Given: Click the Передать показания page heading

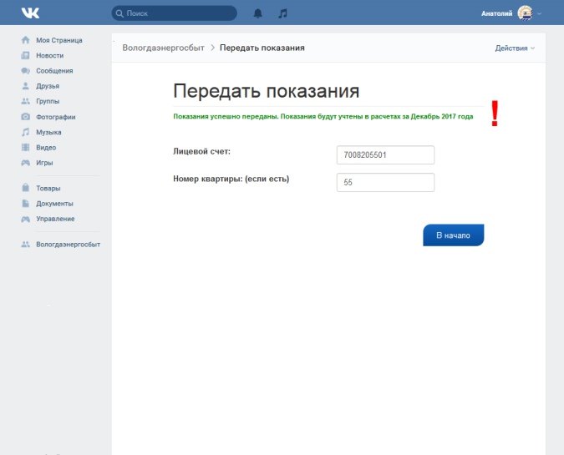Looking at the screenshot, I should (267, 90).
